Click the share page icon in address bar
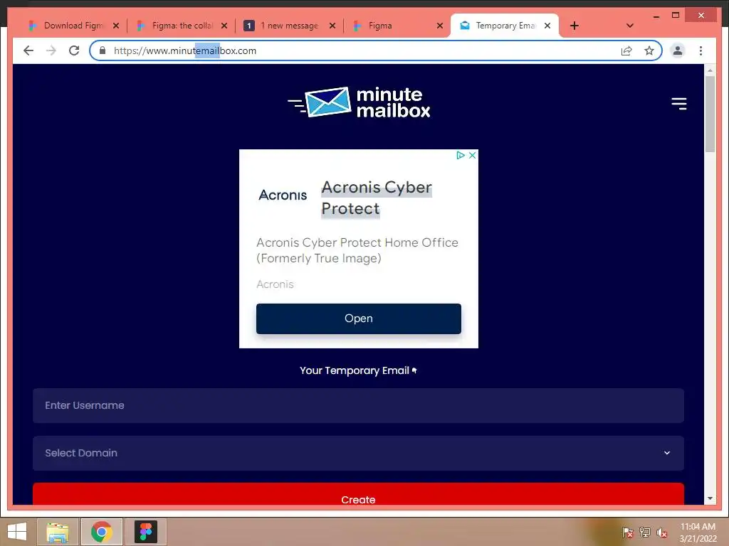The image size is (729, 546). (x=626, y=50)
